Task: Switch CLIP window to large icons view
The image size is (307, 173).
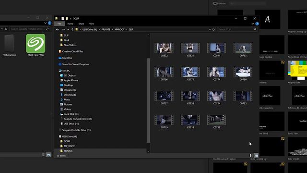Action: coord(256,156)
